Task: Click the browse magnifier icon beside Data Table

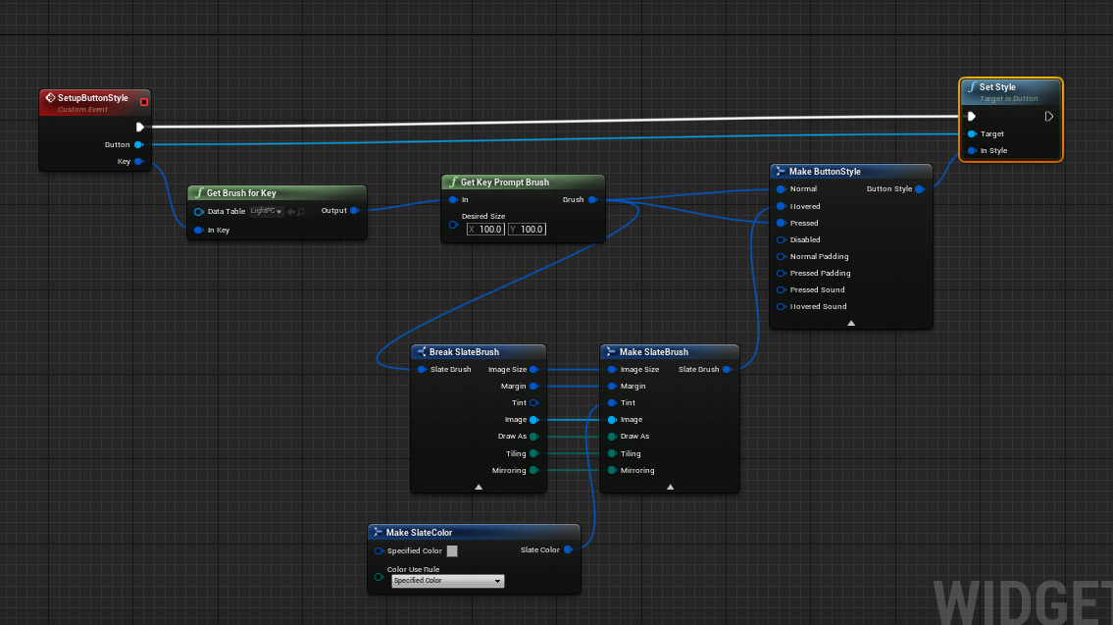Action: [301, 212]
